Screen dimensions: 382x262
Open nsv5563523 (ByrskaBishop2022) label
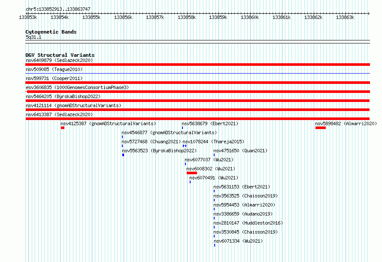tap(159, 151)
